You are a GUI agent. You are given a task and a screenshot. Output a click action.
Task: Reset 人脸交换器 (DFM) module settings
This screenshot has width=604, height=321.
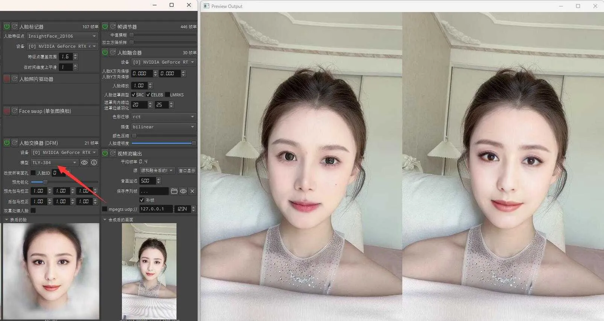click(x=15, y=143)
